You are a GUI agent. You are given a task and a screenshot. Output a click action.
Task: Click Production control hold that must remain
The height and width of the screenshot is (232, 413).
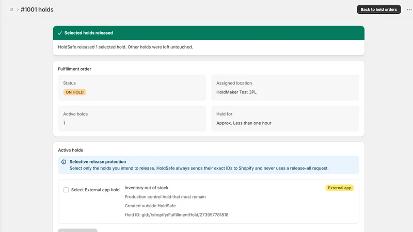pyautogui.click(x=165, y=197)
